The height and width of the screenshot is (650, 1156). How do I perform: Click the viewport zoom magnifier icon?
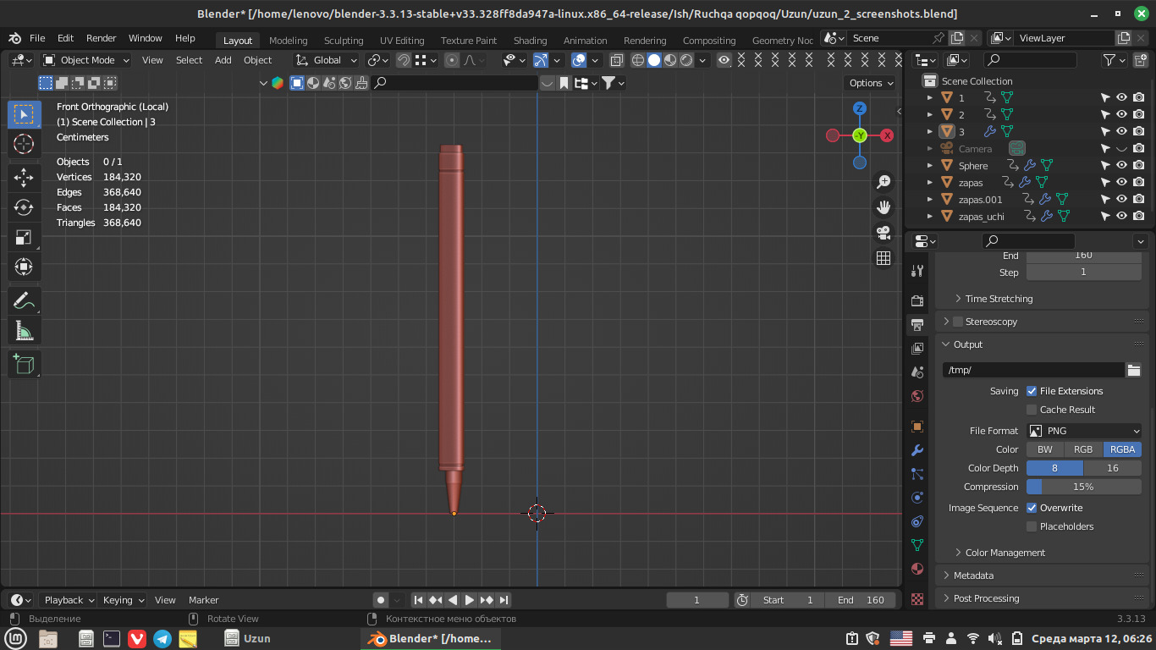(884, 181)
